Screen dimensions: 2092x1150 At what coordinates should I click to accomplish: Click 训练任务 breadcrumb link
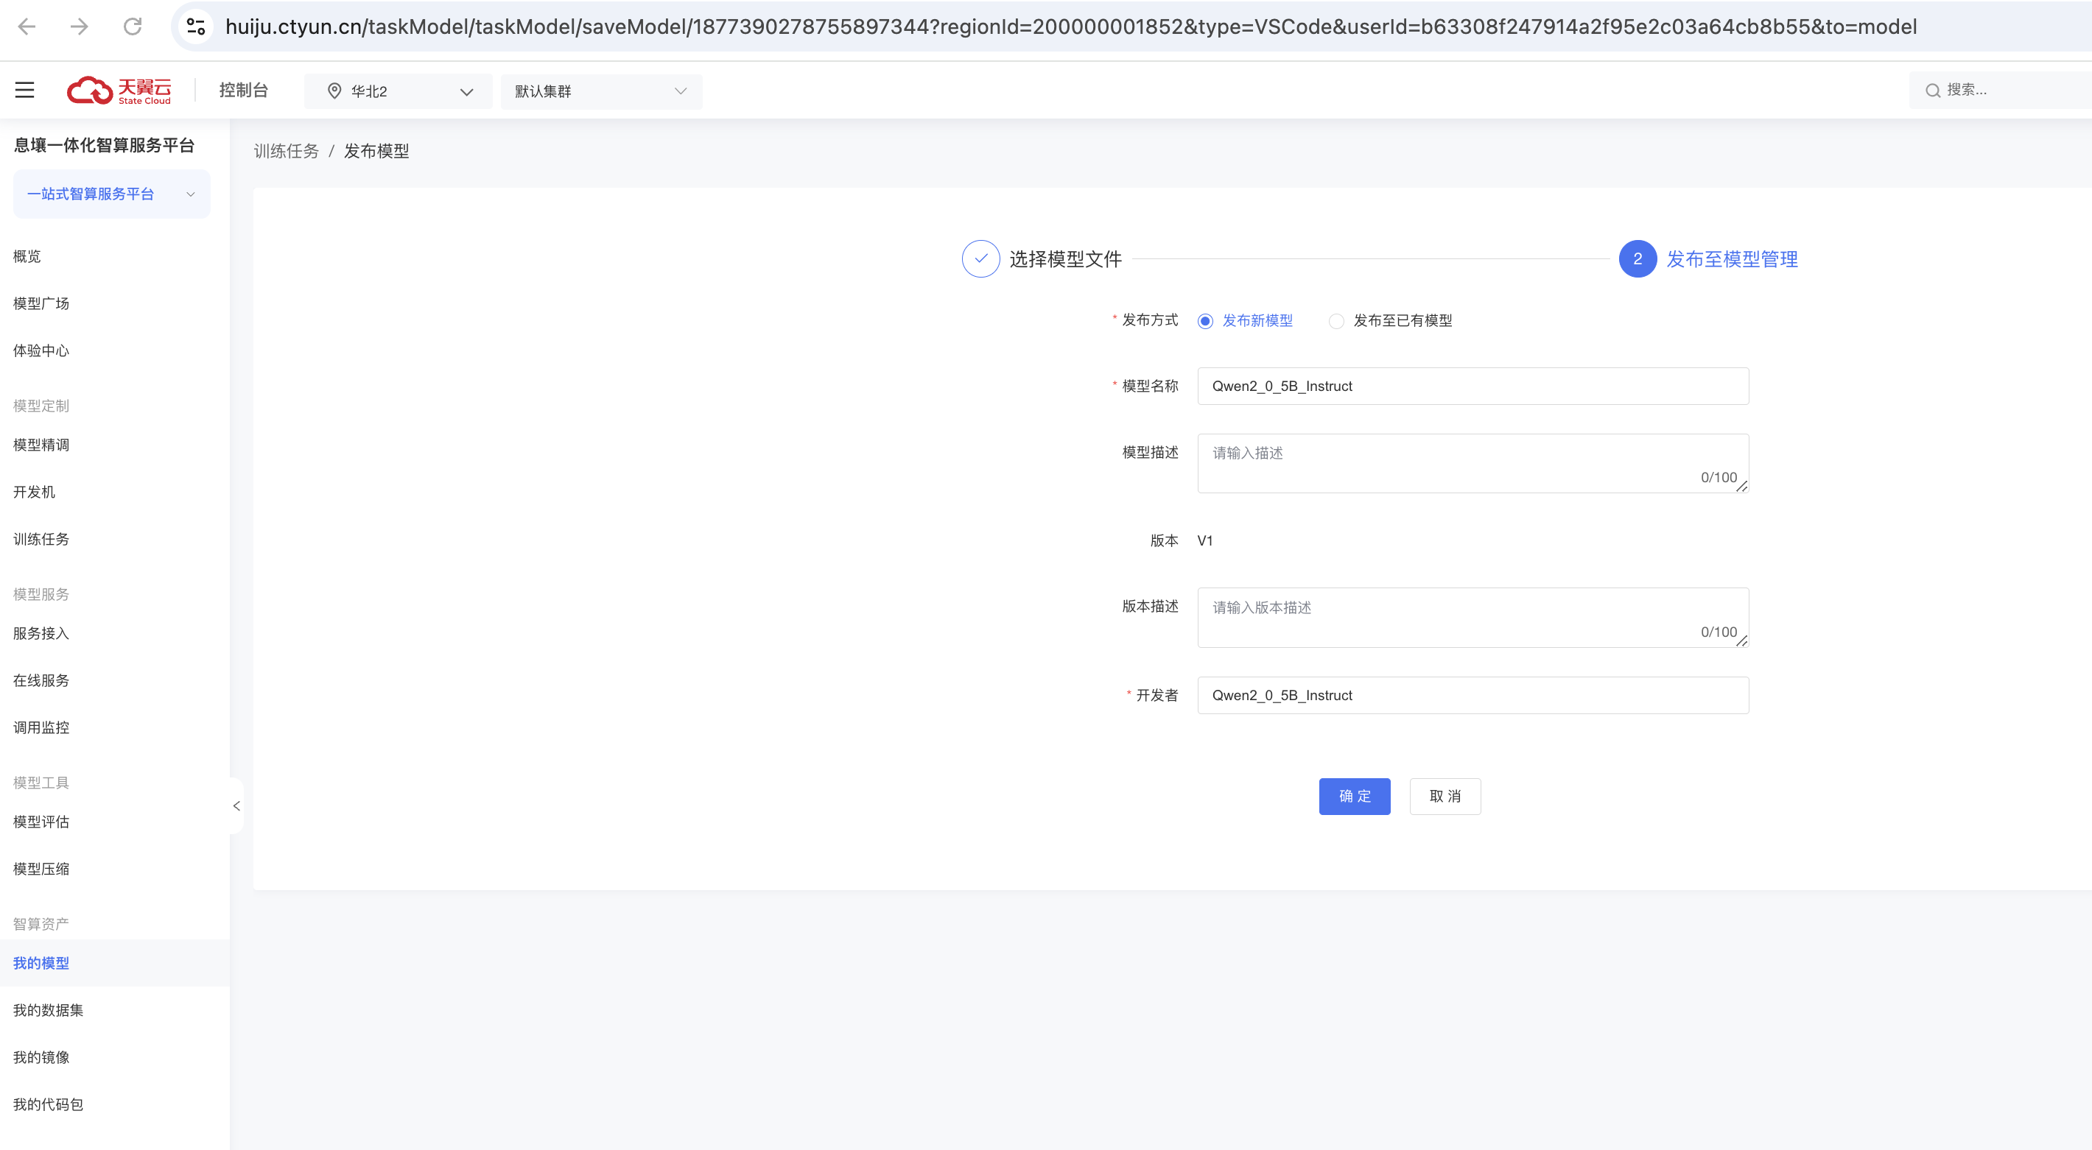(x=286, y=151)
